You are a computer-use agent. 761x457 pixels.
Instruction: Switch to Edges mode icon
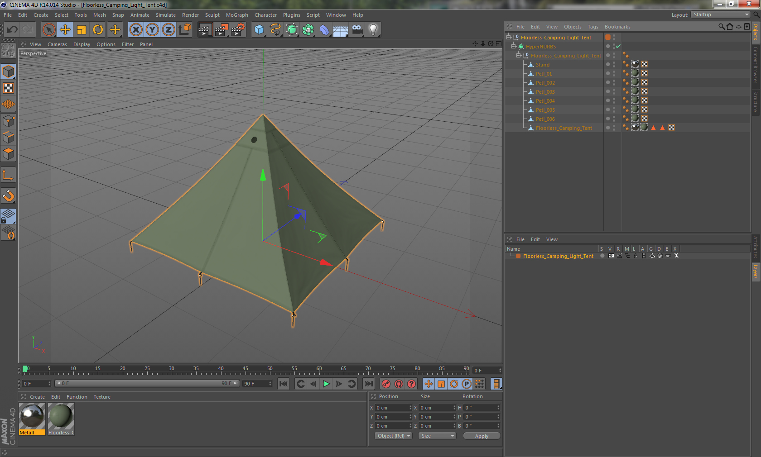(x=8, y=138)
